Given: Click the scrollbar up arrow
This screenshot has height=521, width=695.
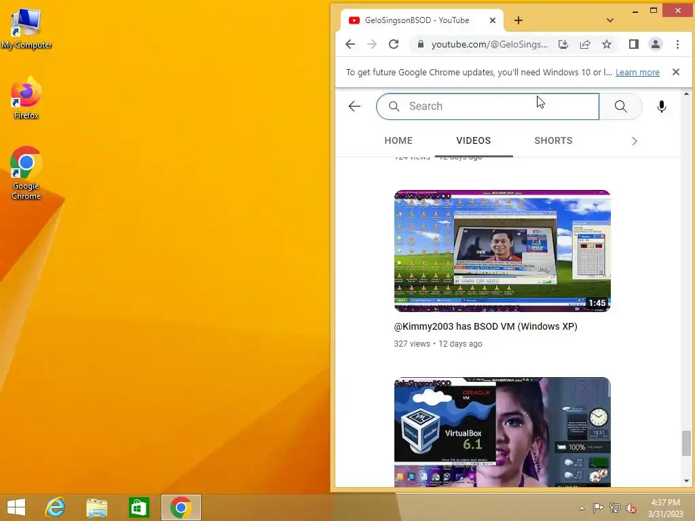Looking at the screenshot, I should point(686,94).
